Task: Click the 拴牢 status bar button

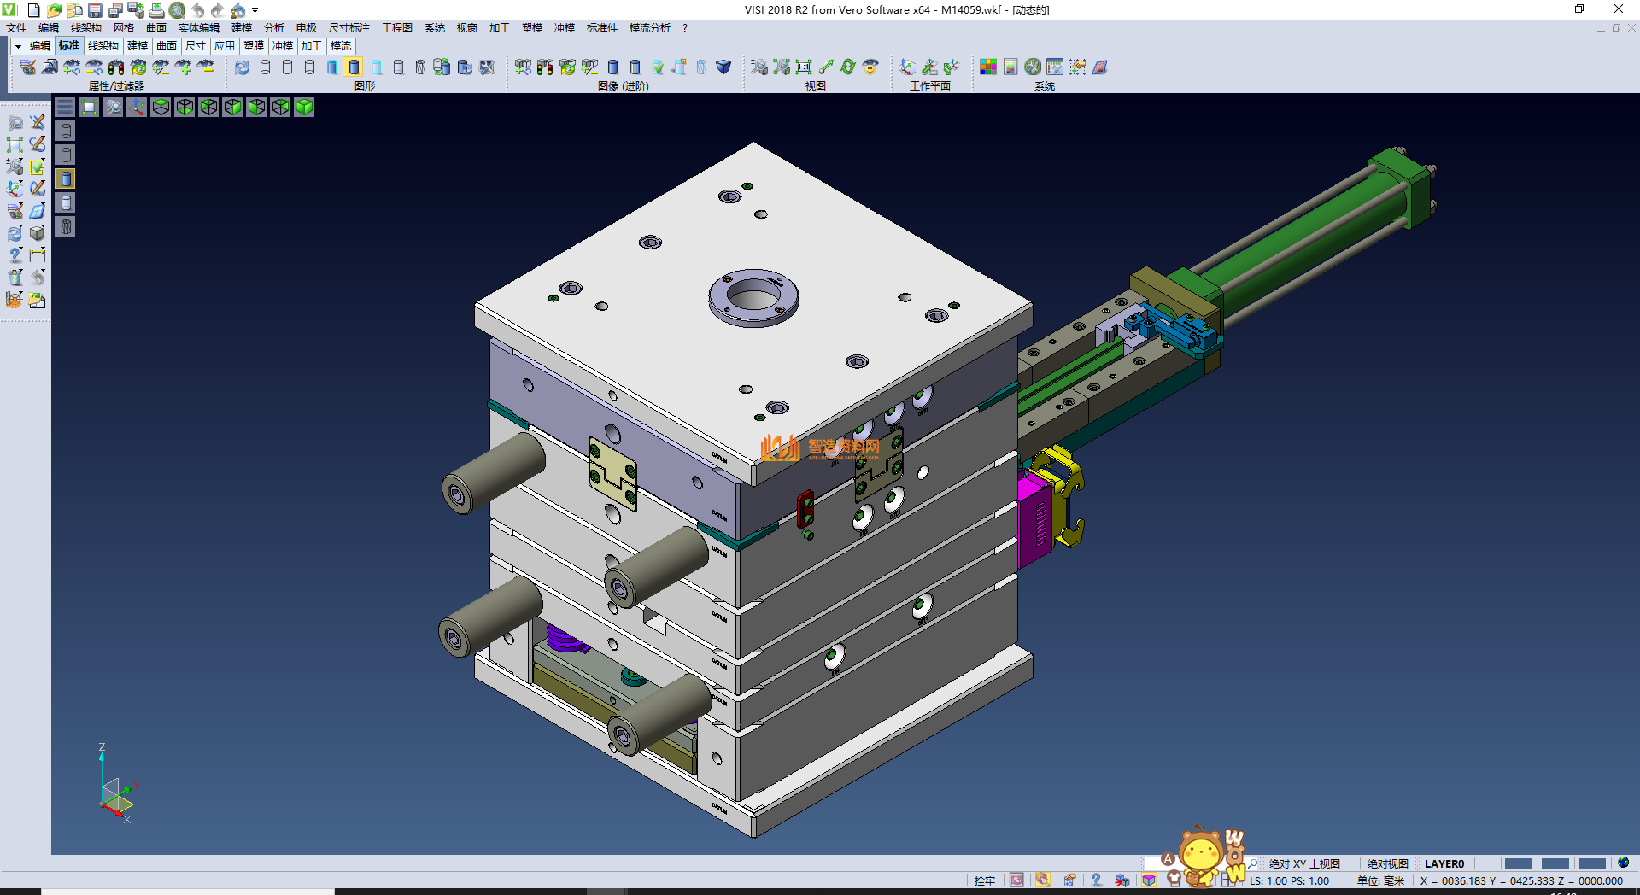Action: (984, 880)
